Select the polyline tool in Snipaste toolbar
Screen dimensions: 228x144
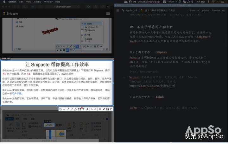click(x=64, y=110)
